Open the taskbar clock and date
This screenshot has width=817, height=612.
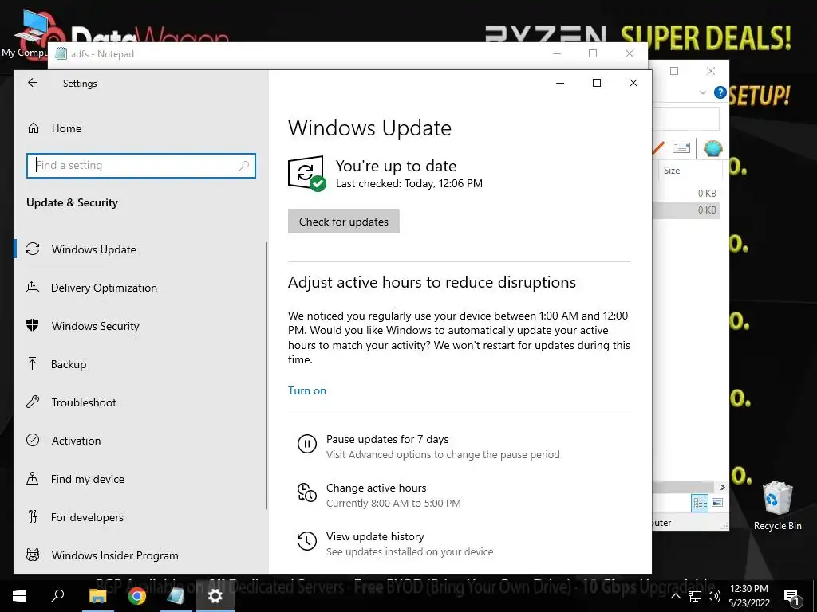click(748, 596)
